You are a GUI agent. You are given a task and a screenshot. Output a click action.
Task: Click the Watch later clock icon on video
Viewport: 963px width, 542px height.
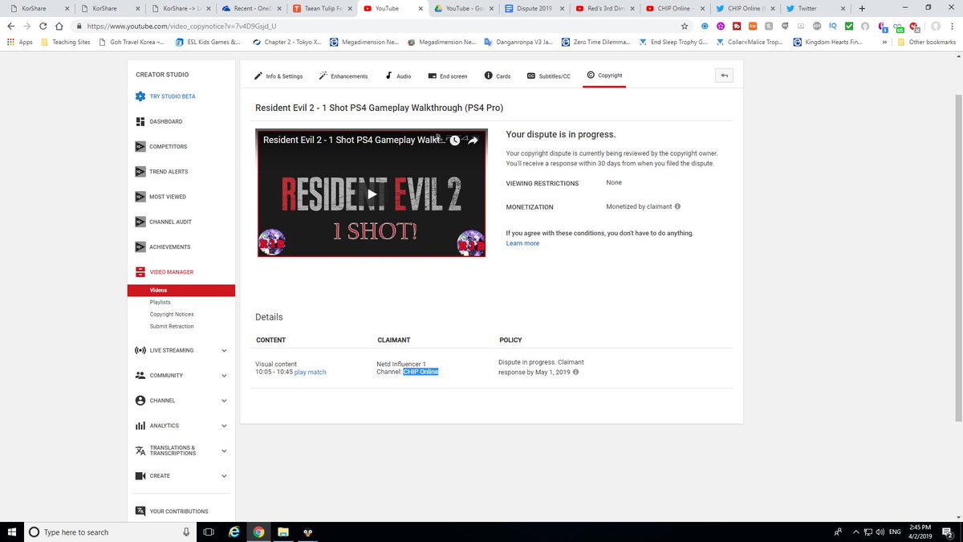click(455, 141)
